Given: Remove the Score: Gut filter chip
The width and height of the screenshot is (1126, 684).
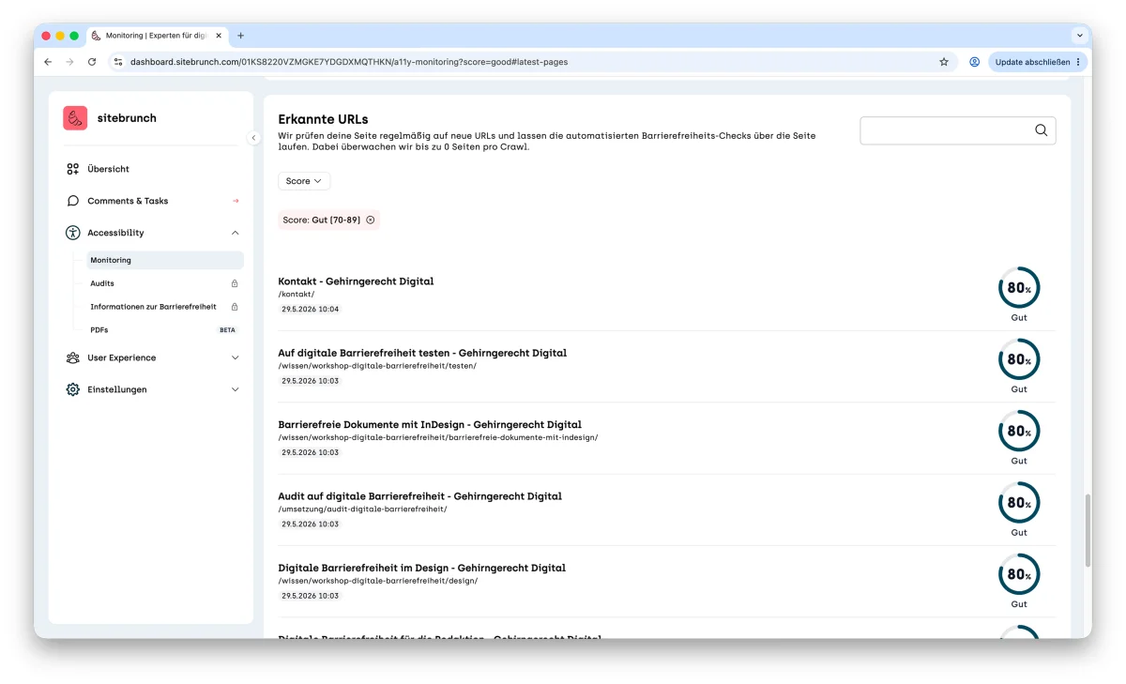Looking at the screenshot, I should tap(371, 220).
